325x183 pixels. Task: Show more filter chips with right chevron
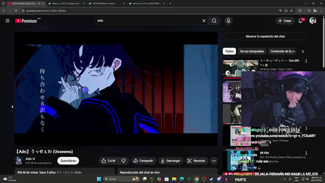(303, 51)
